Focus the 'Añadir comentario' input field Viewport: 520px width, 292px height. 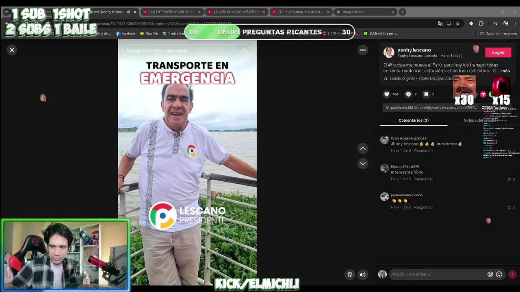click(x=438, y=274)
